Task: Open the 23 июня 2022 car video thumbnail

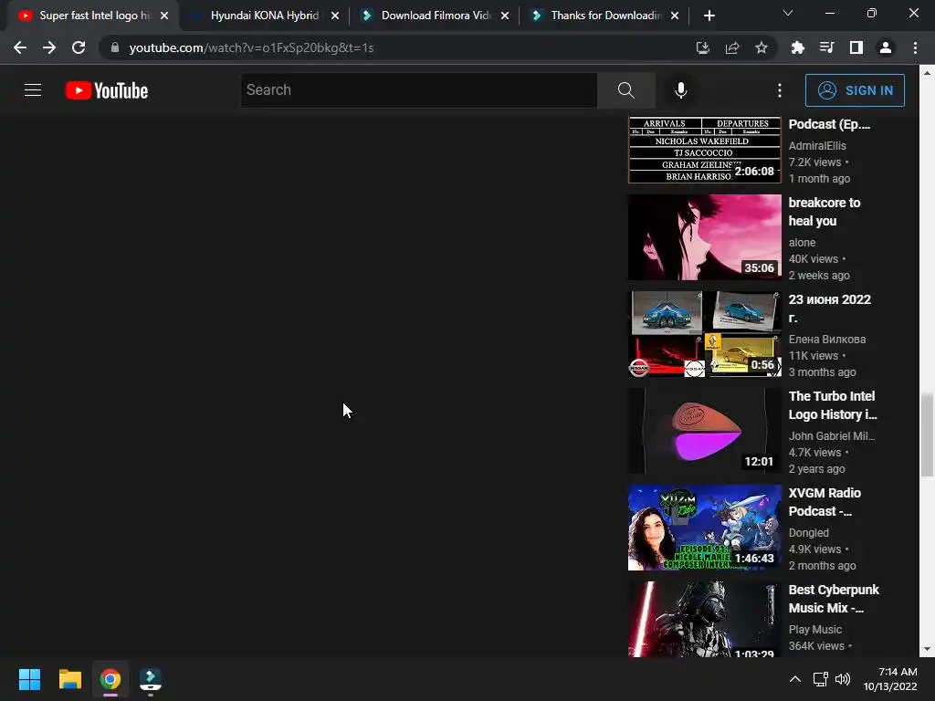Action: pos(704,334)
